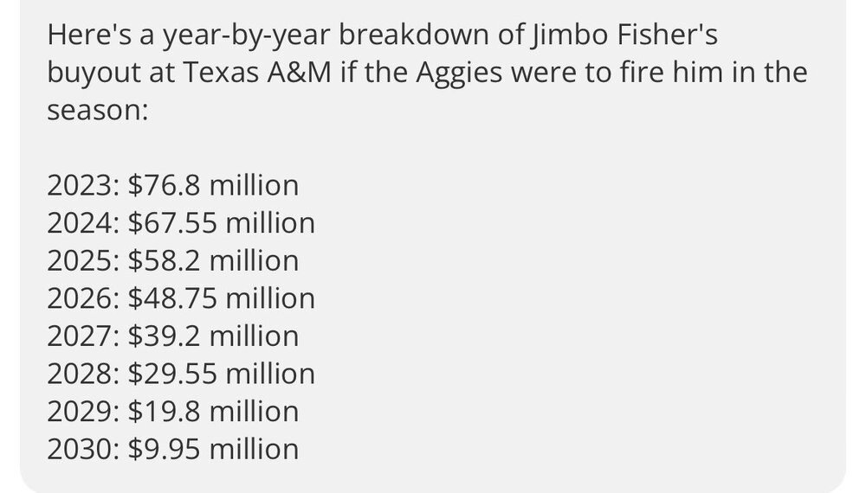Select the $29.55 million amount
Image resolution: width=866 pixels, height=493 pixels.
pos(221,374)
